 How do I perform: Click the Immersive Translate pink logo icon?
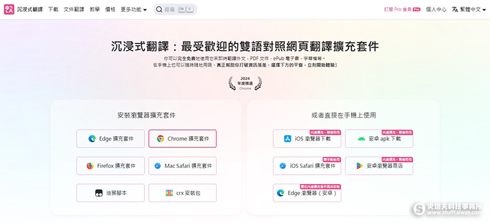[x=9, y=10]
